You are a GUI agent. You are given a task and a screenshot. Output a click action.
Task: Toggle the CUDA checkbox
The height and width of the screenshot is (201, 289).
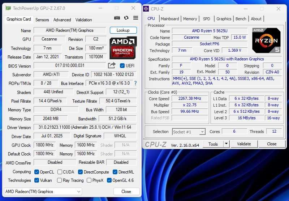tap(60, 172)
